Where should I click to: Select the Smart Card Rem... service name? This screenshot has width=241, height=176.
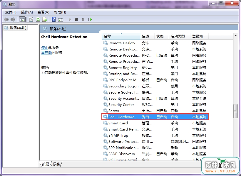click(124, 129)
